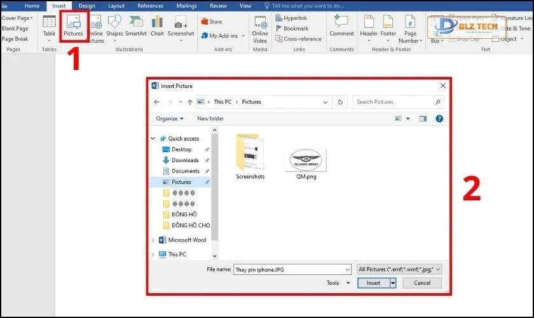Click the Search Pictures field

pos(394,102)
